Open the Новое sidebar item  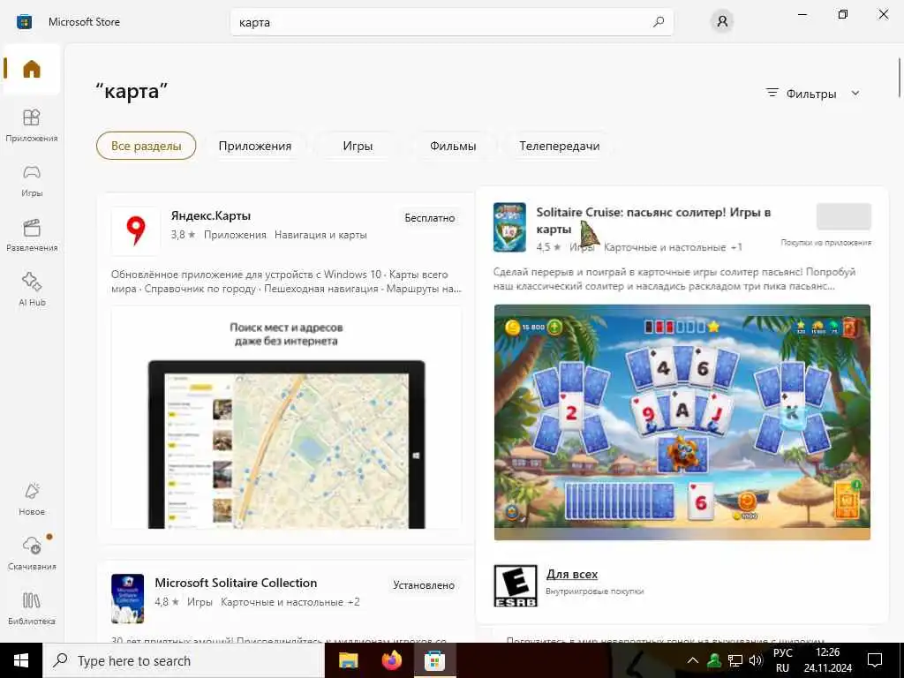(31, 499)
